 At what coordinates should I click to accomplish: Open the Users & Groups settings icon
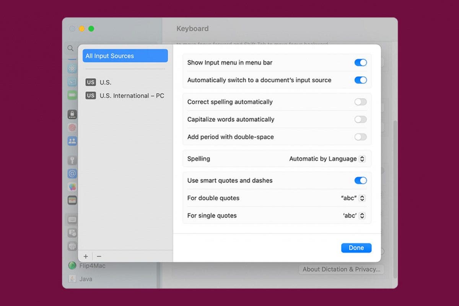(x=72, y=141)
